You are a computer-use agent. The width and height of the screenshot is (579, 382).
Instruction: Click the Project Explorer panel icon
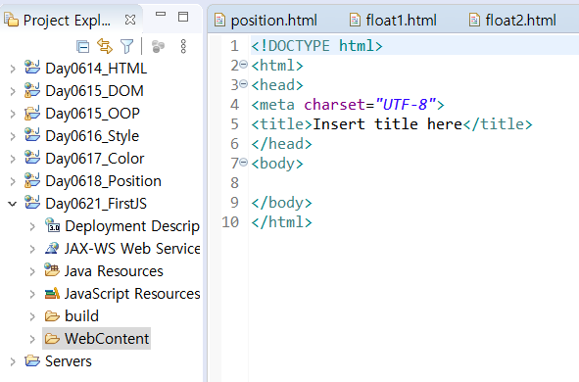(11, 20)
